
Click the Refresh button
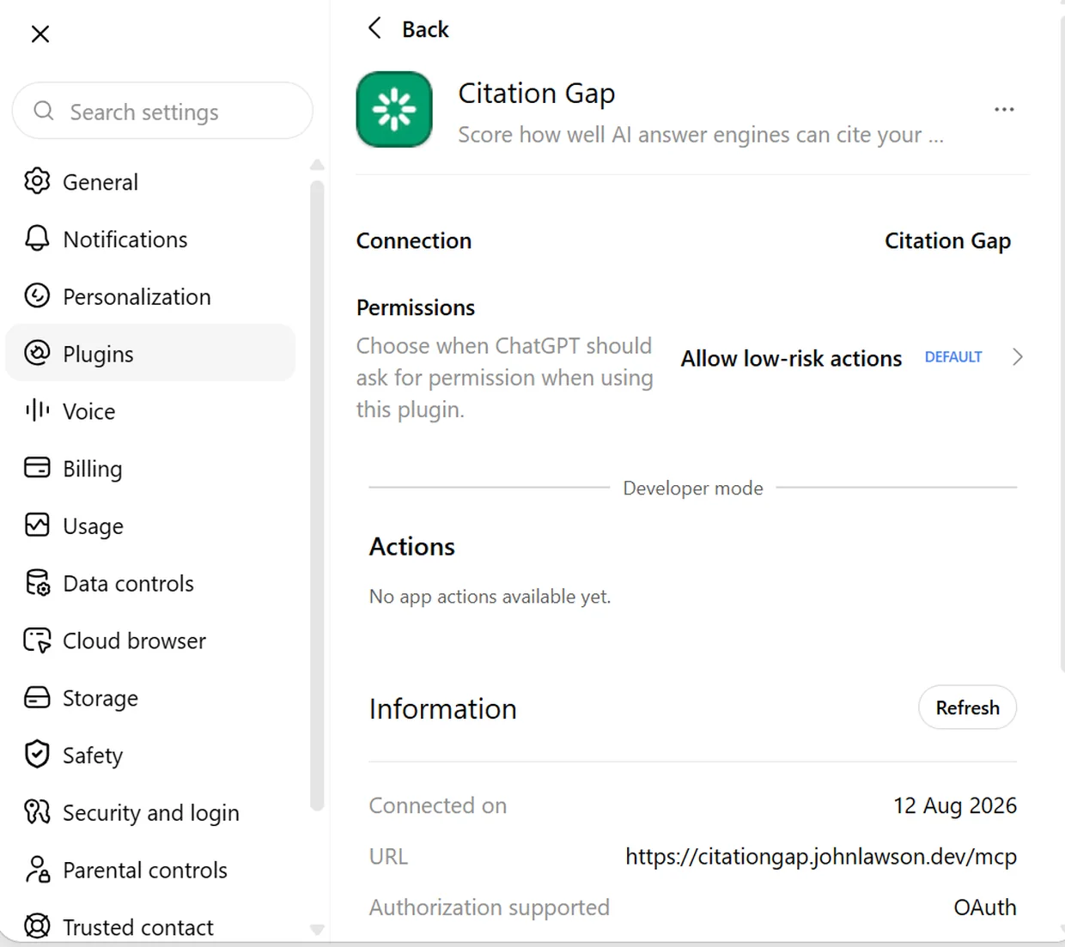pos(967,707)
